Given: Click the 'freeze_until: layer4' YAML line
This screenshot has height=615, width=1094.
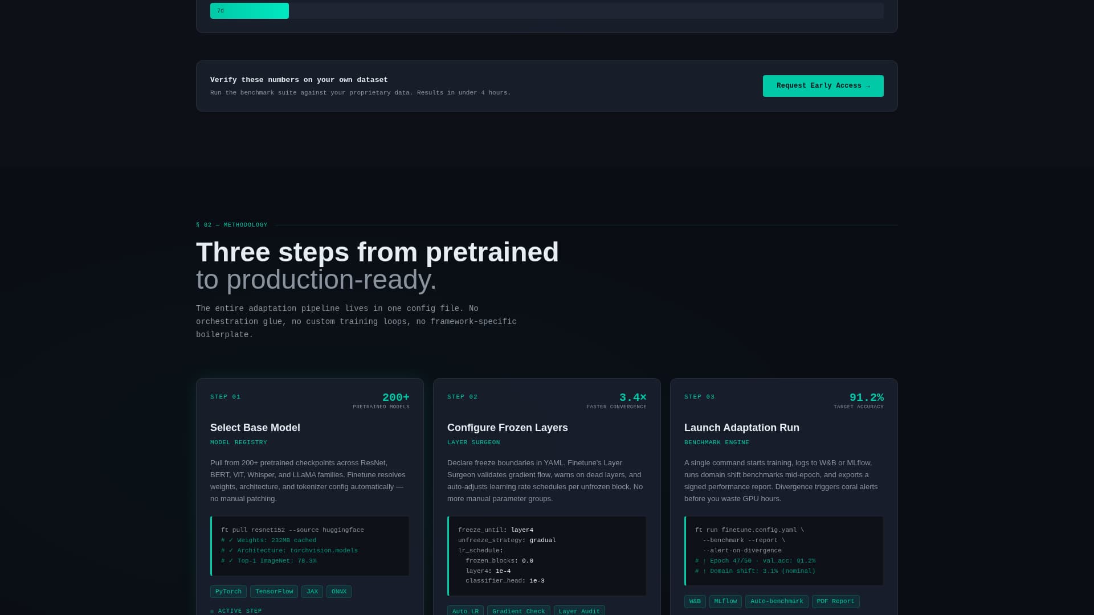Looking at the screenshot, I should coord(496,530).
